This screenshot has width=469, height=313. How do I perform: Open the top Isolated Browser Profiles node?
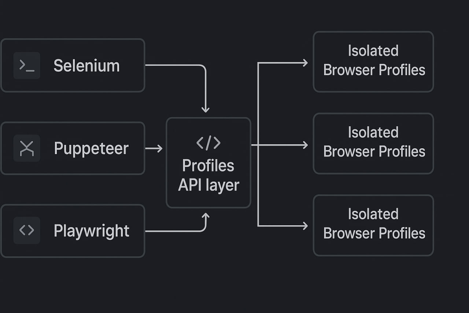pos(373,61)
